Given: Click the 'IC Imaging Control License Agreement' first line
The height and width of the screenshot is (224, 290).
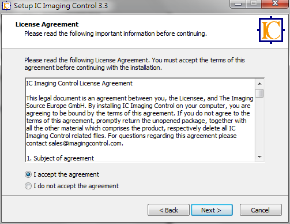Looking at the screenshot, I should pos(79,83).
